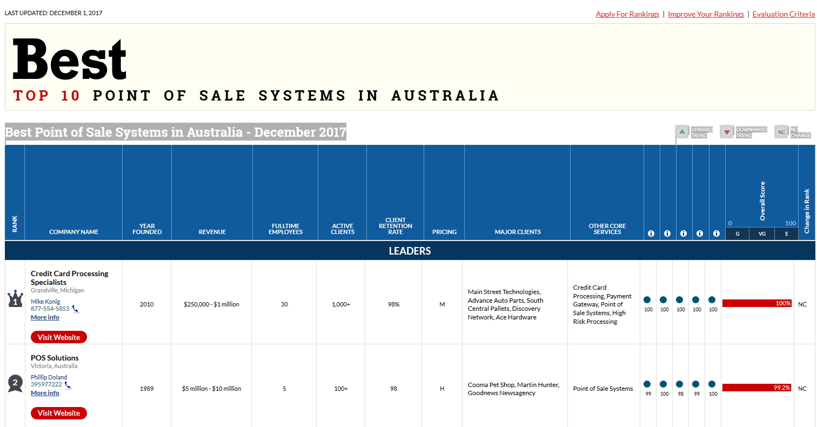Click the rank 1 crown badge
Viewport: 817px width, 427px height.
pos(15,299)
